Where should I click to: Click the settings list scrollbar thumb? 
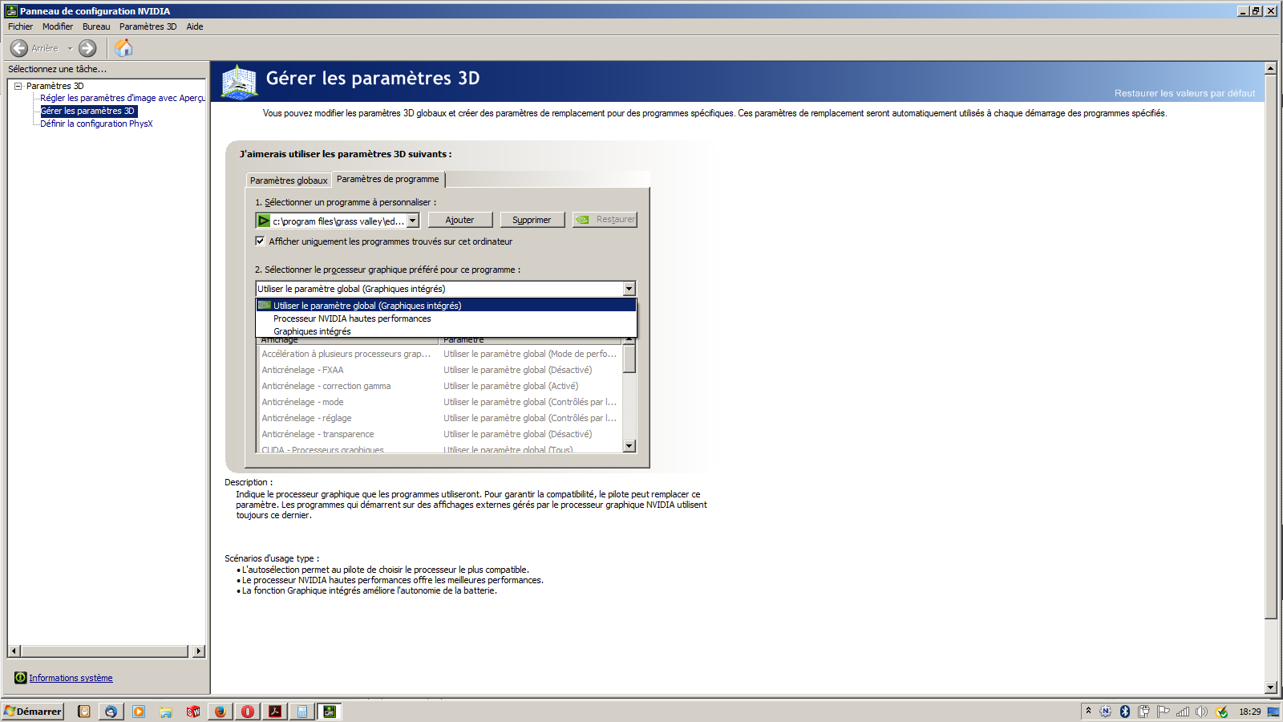tap(629, 359)
